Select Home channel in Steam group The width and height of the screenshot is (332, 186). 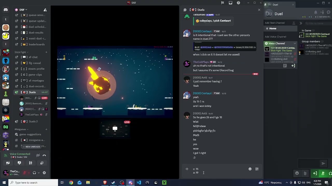point(280,28)
